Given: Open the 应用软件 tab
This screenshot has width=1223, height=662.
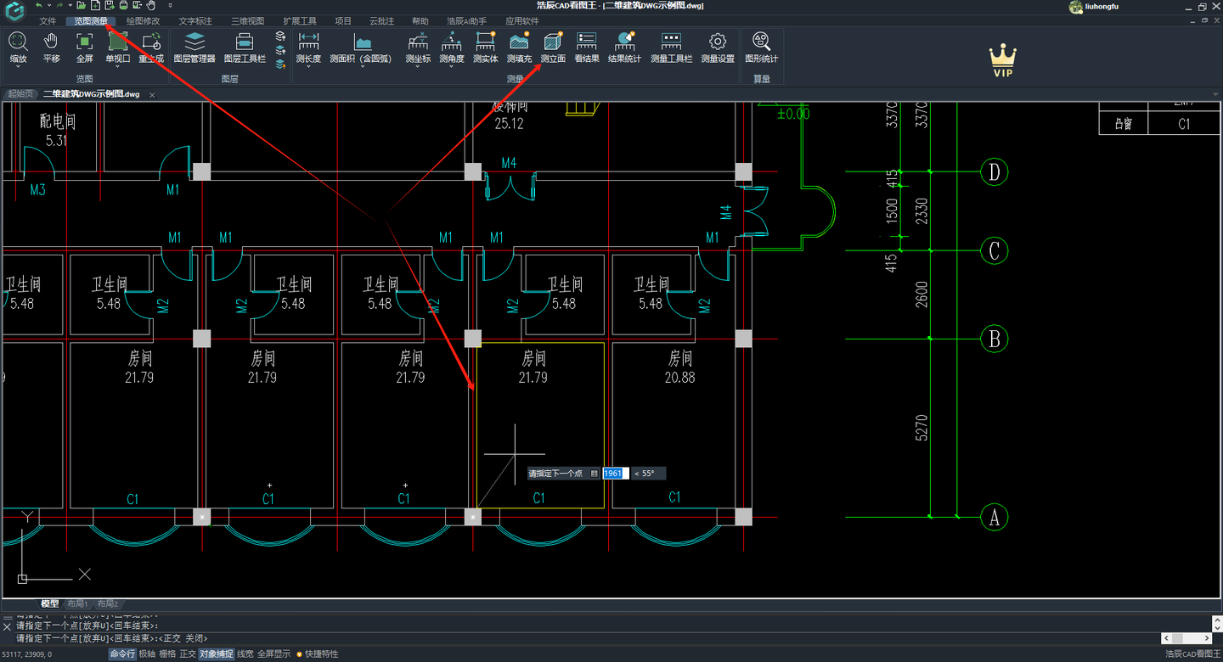Looking at the screenshot, I should (x=522, y=20).
